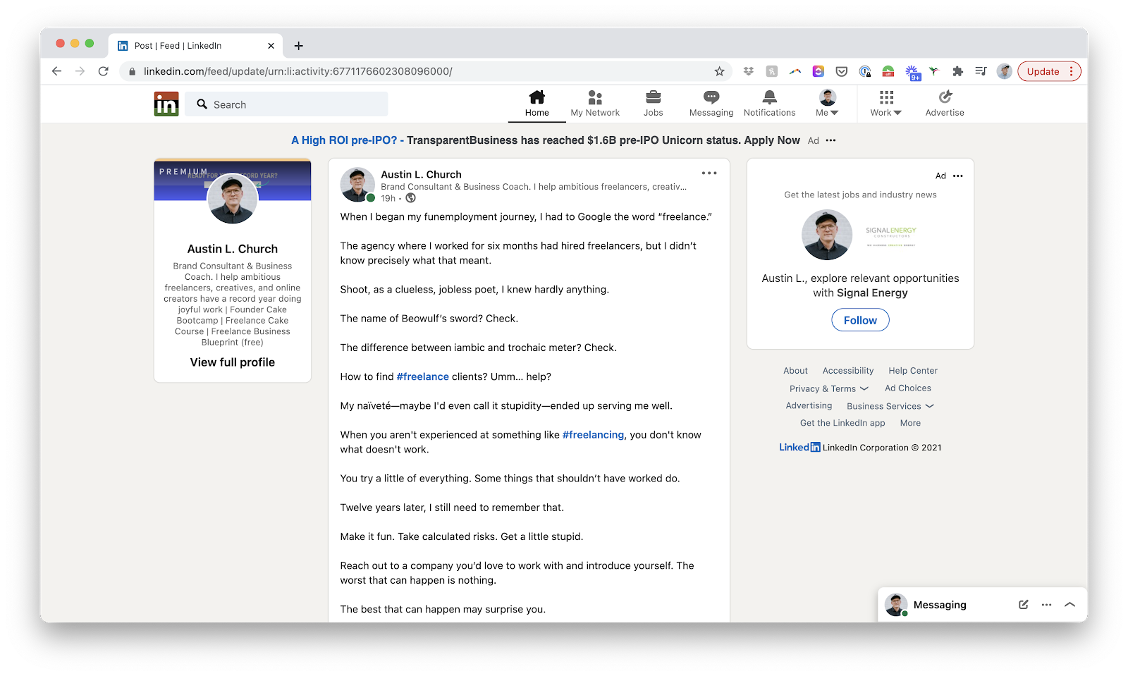This screenshot has height=676, width=1128.
Task: Open the About footer link
Action: [x=795, y=371]
